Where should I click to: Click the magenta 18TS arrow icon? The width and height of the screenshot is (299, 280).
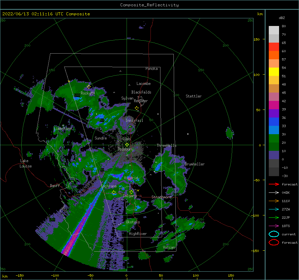point(274,226)
